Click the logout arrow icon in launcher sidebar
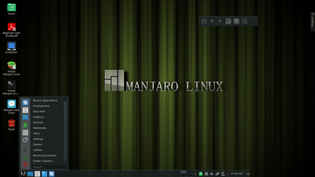This screenshot has width=315, height=177. 25,150
